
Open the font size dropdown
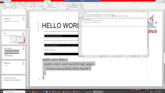click(x=27, y=5)
